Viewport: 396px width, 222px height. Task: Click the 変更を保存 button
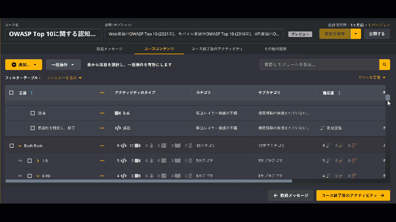tap(335, 34)
